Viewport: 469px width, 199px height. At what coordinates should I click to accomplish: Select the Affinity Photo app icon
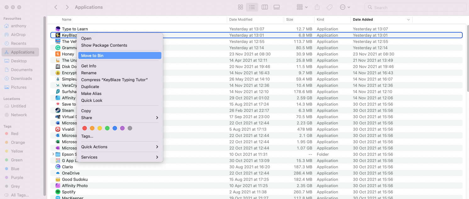(58, 186)
